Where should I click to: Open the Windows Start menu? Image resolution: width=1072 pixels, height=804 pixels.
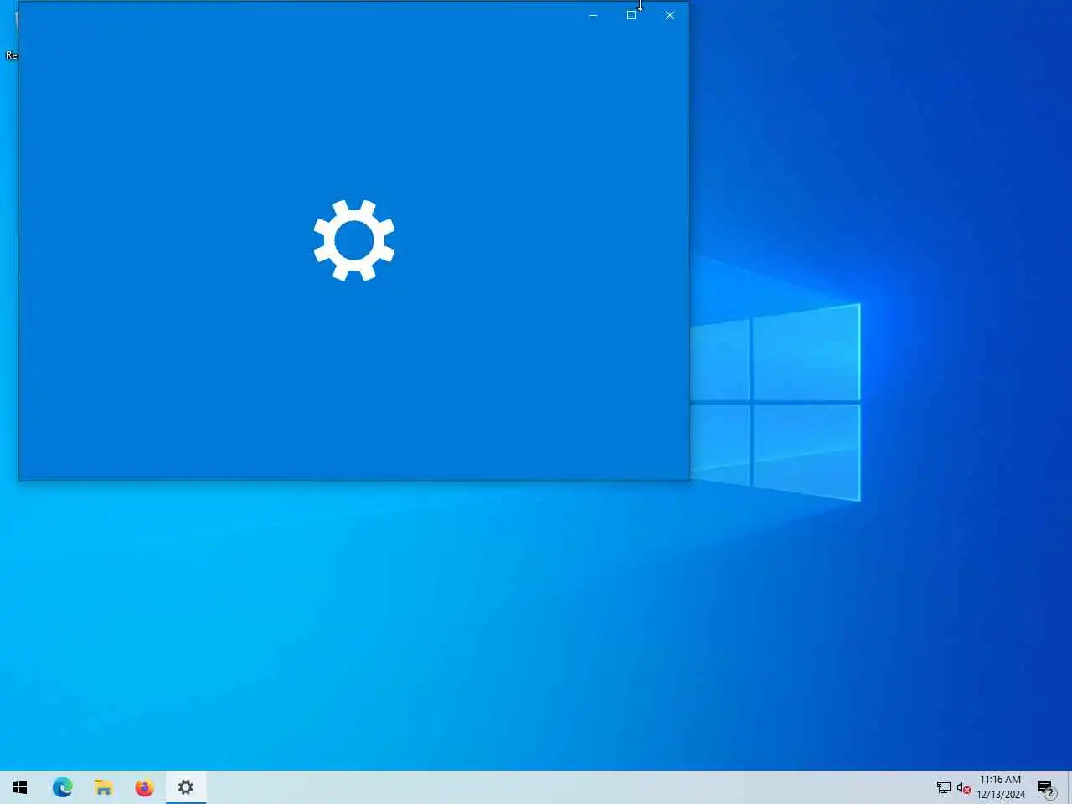(20, 787)
